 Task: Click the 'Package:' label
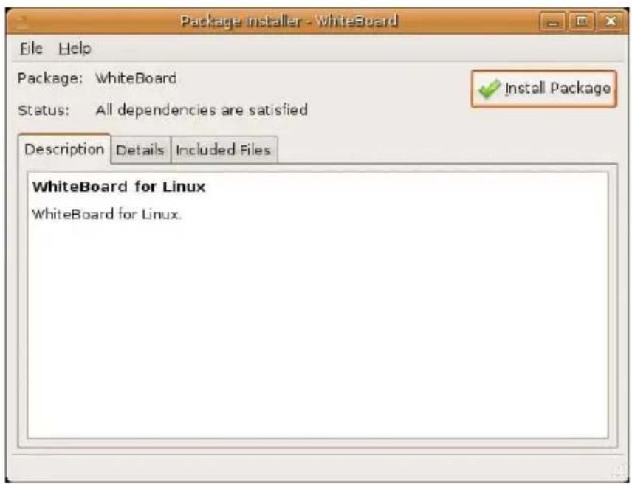point(50,78)
